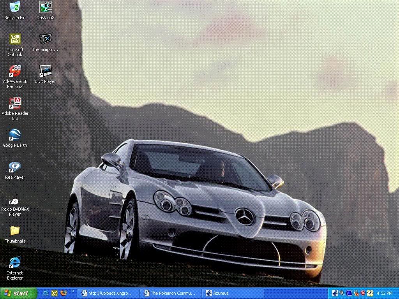Click the yellow printer-like tray icon
The image size is (399, 299).
(x=370, y=293)
